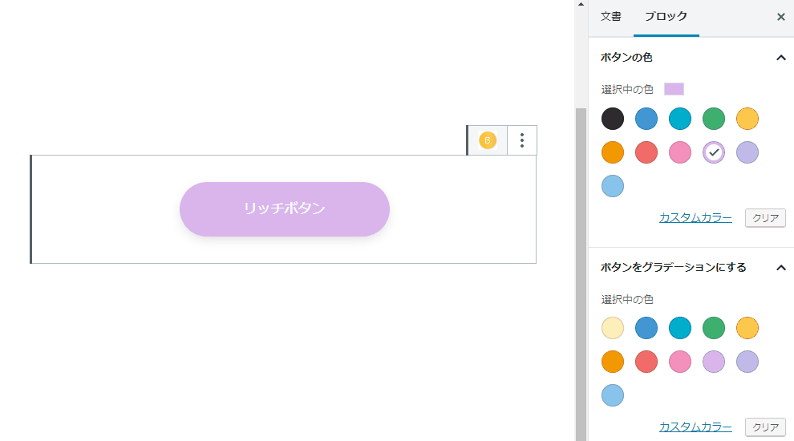The height and width of the screenshot is (441, 794).
Task: Close the settings sidebar with the X
Action: pyautogui.click(x=781, y=17)
